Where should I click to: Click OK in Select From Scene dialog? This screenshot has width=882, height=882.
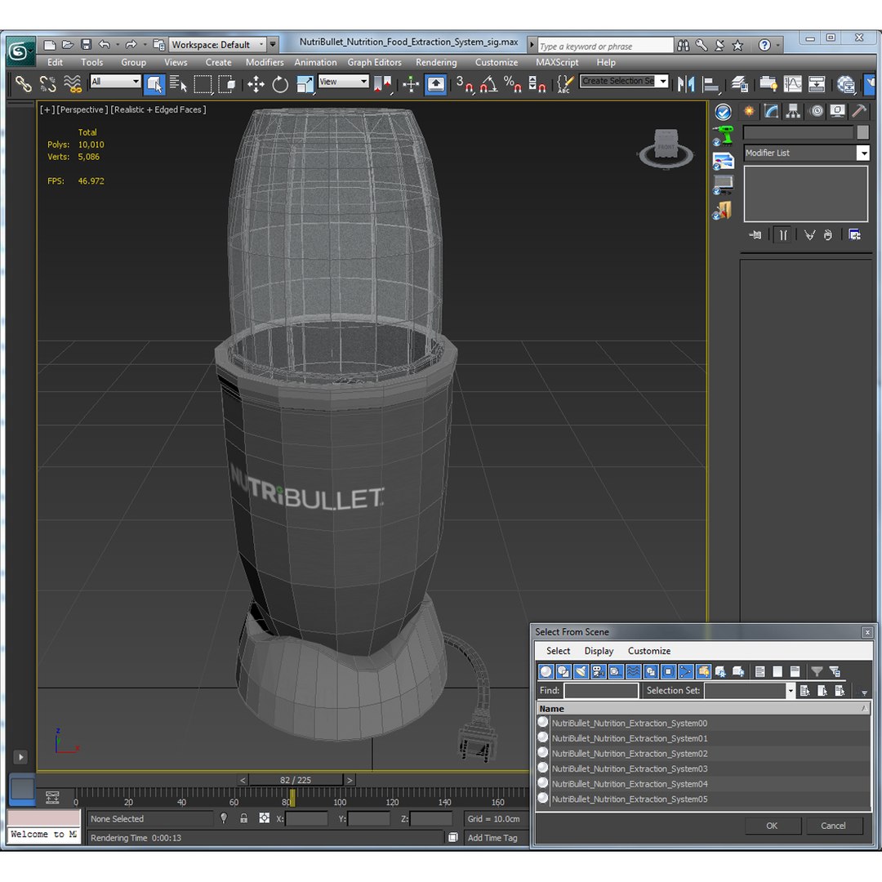(x=772, y=826)
